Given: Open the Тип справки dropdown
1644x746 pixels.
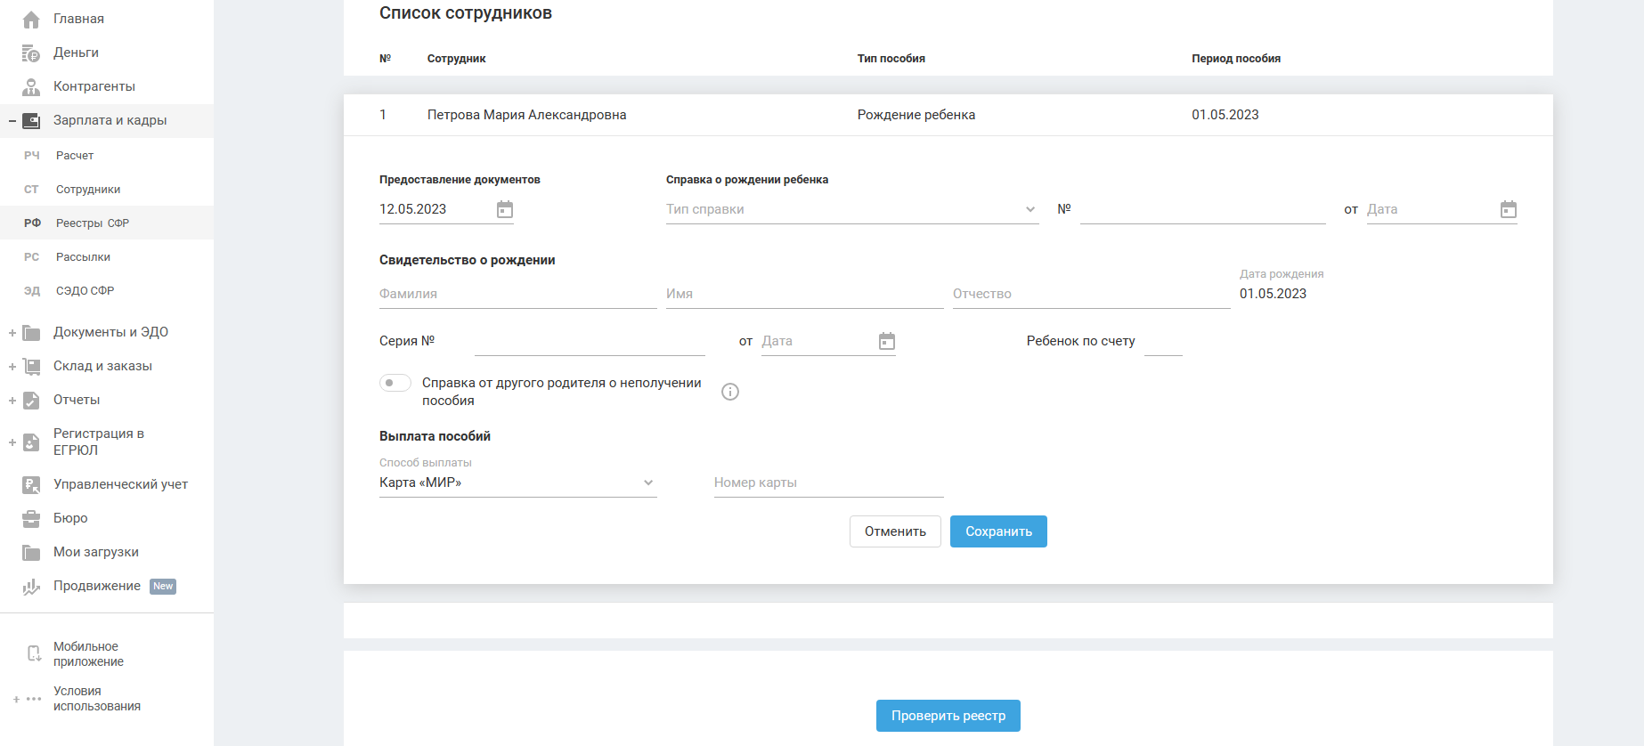Looking at the screenshot, I should click(x=851, y=210).
